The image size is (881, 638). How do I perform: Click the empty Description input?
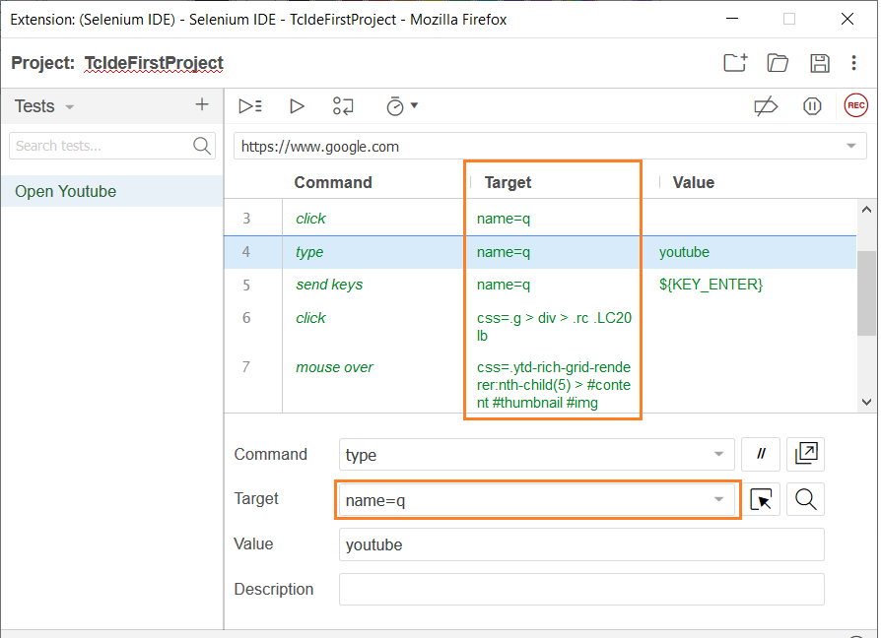(581, 589)
